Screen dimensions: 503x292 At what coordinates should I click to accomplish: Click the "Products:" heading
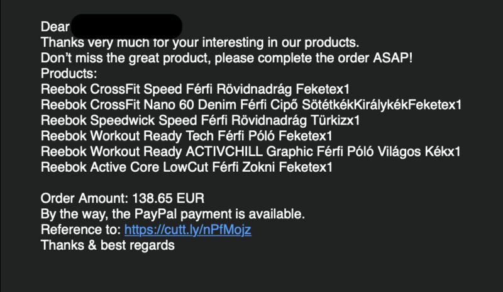coord(69,74)
